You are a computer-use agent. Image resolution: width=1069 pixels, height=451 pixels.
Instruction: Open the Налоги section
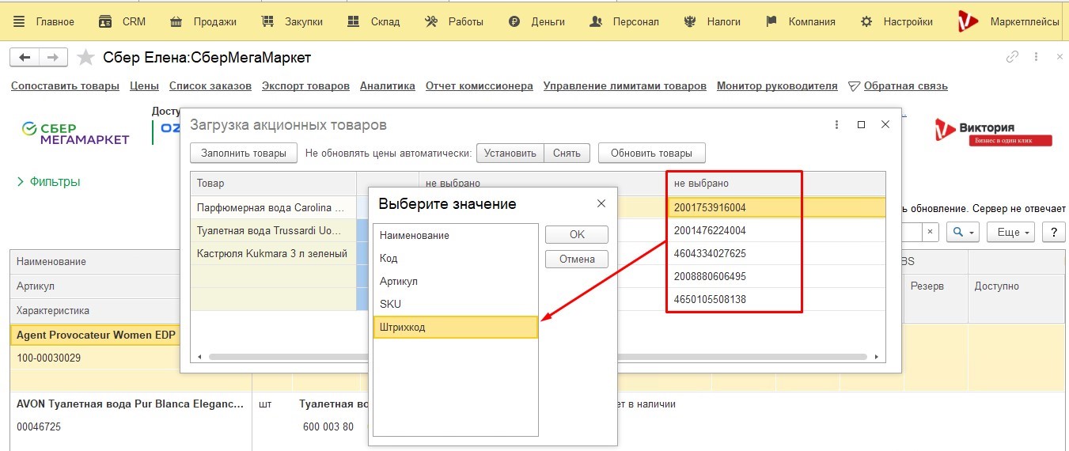[712, 21]
